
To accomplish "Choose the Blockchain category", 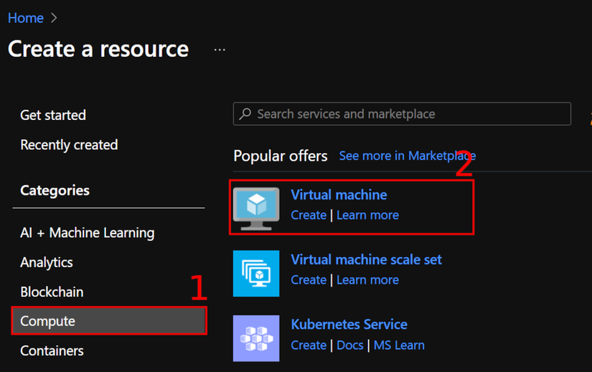I will pyautogui.click(x=52, y=292).
